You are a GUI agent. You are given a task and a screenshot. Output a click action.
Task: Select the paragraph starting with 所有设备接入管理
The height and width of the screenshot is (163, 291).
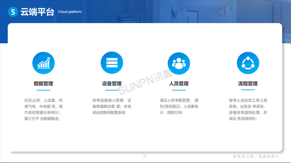(112, 106)
